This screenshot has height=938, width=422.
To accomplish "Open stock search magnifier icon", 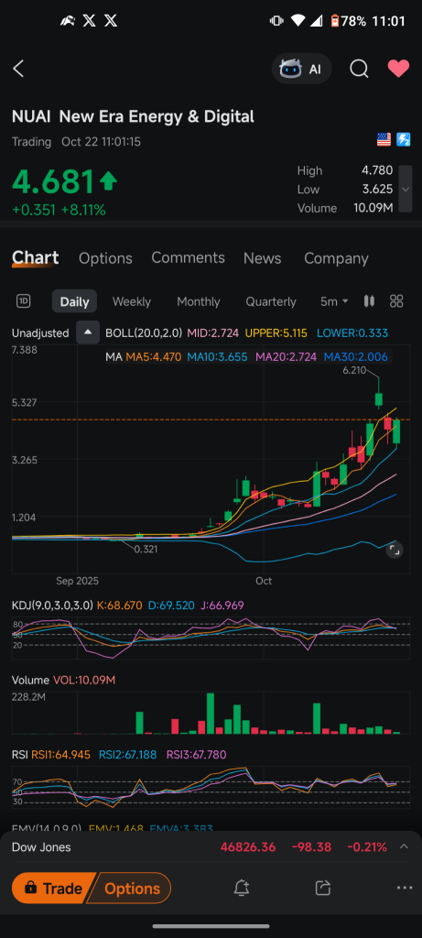I will (359, 69).
